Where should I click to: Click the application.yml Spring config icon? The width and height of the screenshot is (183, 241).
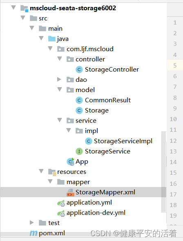tap(61, 203)
